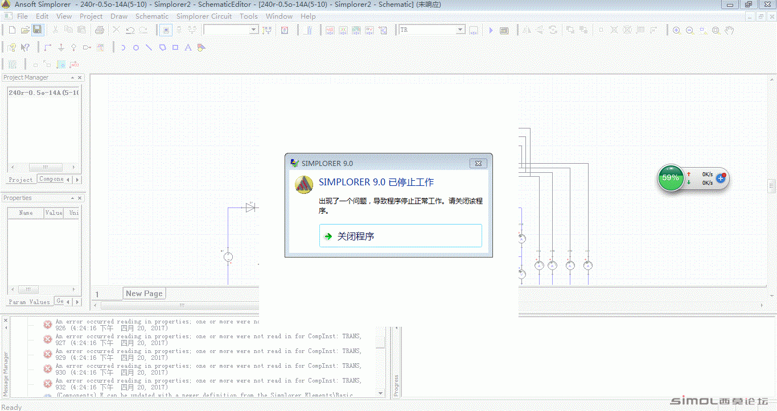
Task: Click the Print toolbar icon
Action: click(100, 30)
